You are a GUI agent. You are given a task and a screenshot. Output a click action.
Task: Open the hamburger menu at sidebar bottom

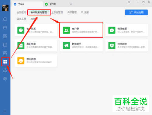point(5,111)
